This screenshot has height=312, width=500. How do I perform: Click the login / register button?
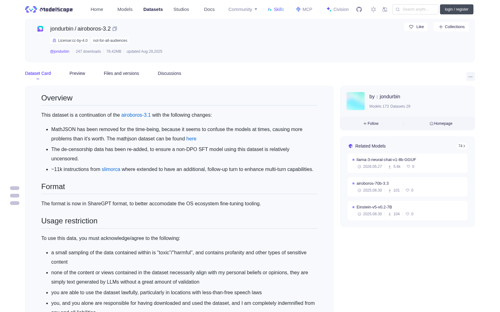pos(457,9)
